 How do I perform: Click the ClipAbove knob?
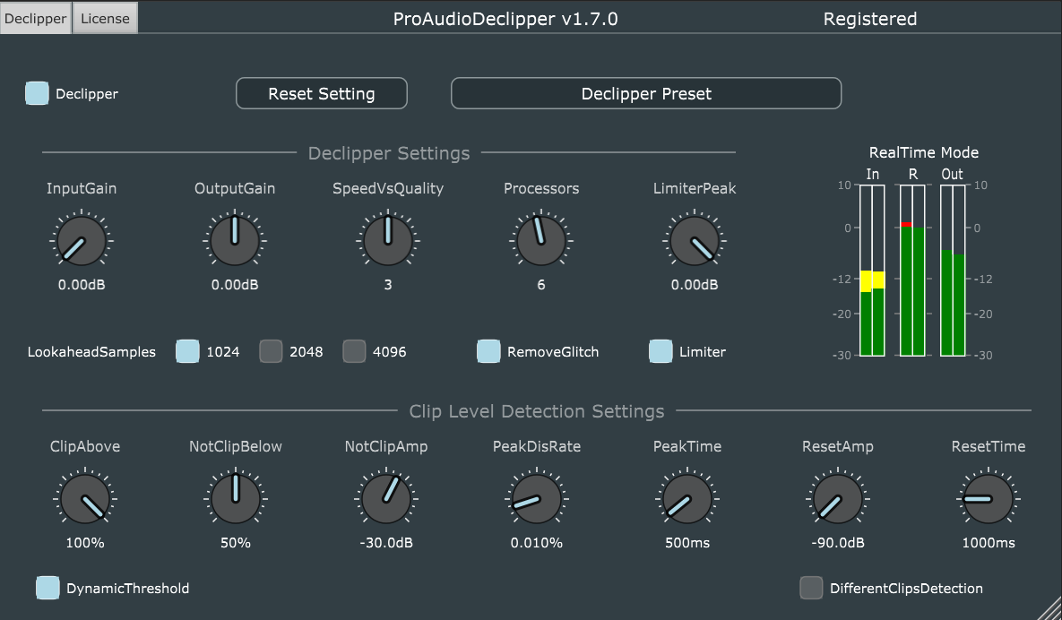[x=85, y=499]
